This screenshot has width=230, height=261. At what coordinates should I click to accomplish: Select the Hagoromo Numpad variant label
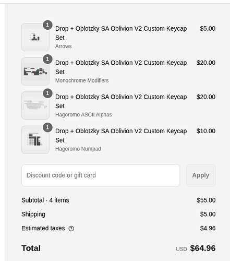click(78, 149)
